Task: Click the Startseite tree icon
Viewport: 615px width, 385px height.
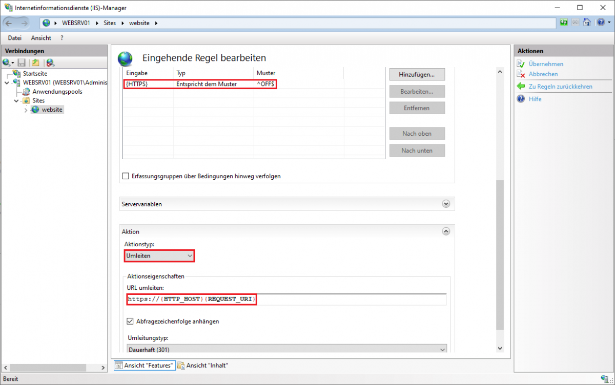Action: click(17, 74)
